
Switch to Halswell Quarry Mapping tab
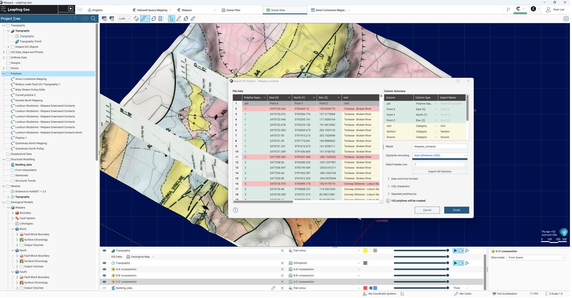(x=152, y=10)
